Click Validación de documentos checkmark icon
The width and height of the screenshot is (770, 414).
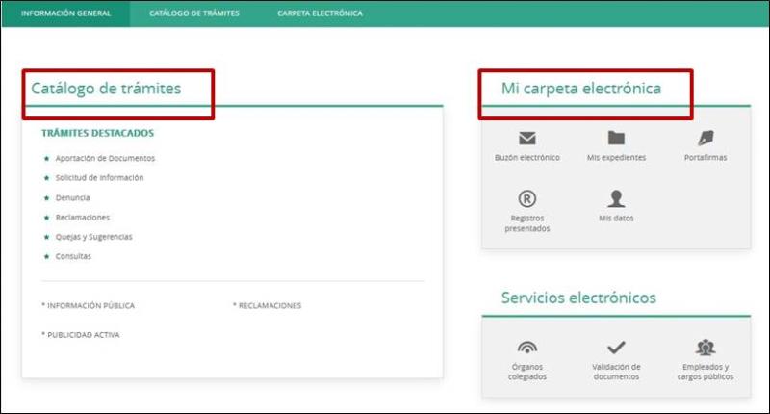[x=616, y=348]
